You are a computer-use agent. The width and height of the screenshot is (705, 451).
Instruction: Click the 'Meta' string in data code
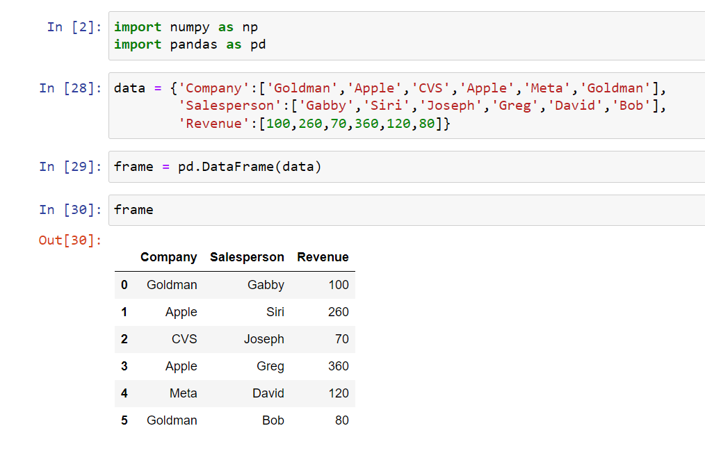[546, 88]
